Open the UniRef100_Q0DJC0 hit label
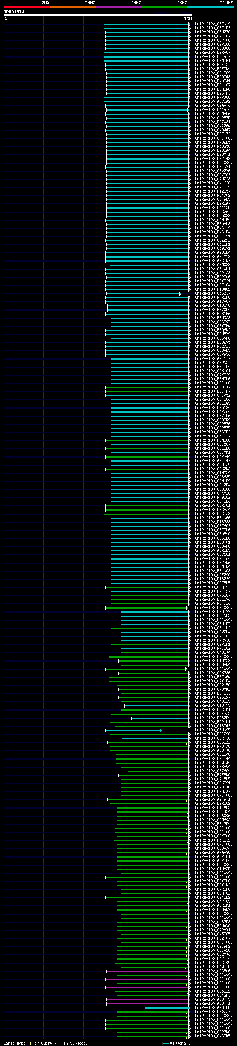This screenshot has width=237, height=1046. point(213,48)
